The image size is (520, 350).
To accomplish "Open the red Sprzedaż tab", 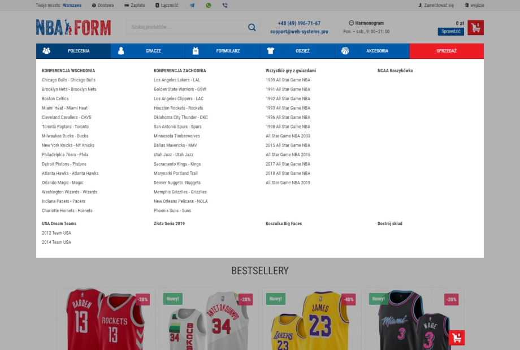I will pos(446,51).
